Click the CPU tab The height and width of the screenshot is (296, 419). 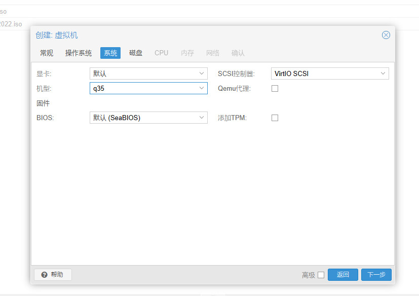point(161,53)
